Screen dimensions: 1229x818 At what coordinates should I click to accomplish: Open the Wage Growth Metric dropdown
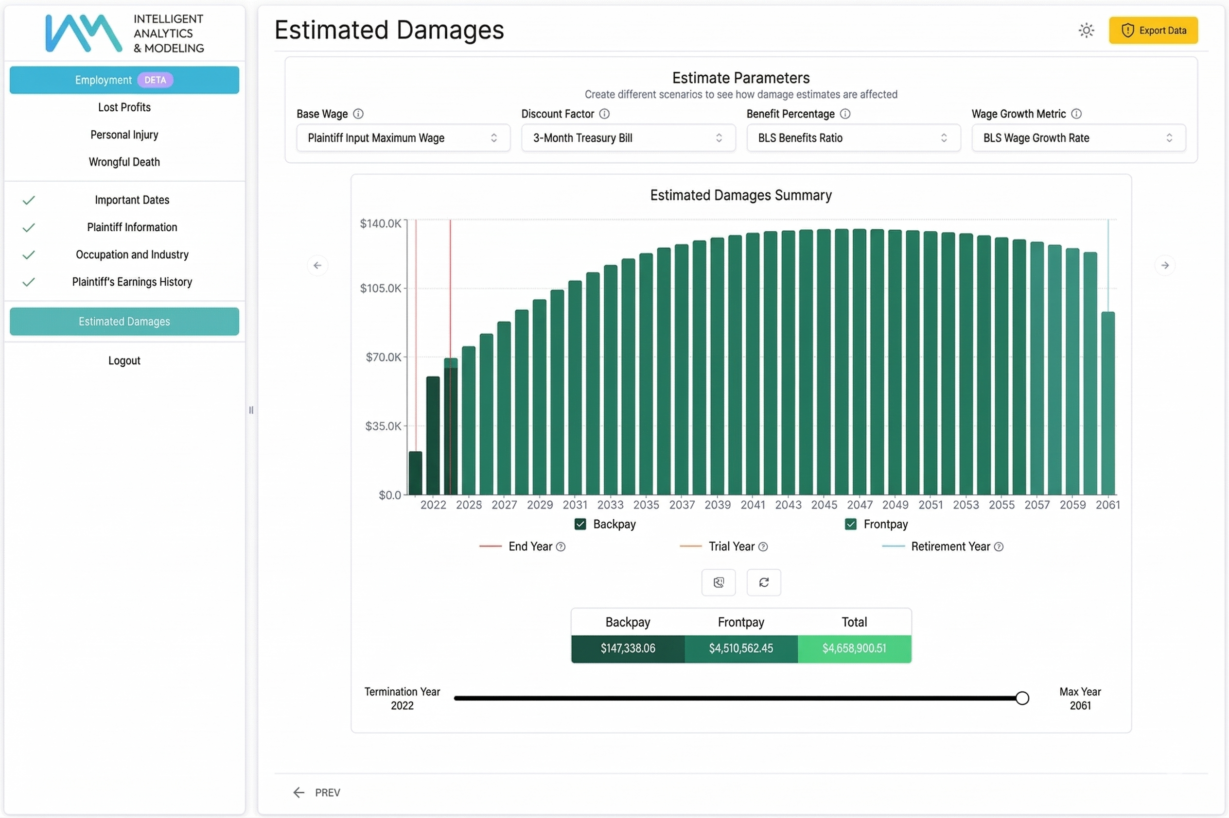(1079, 138)
